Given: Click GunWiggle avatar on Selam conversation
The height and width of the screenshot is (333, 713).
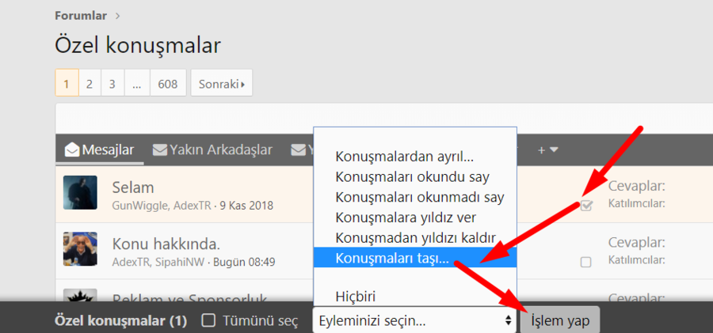Looking at the screenshot, I should [x=80, y=193].
